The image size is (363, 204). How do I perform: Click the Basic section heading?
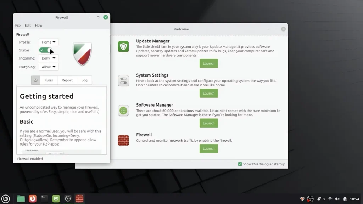26,122
